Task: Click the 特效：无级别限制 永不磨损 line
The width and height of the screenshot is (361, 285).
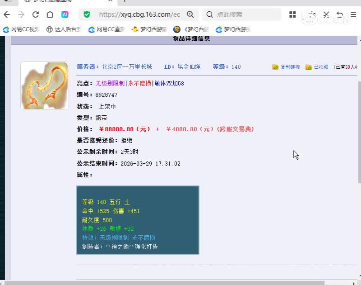Action: click(119, 237)
